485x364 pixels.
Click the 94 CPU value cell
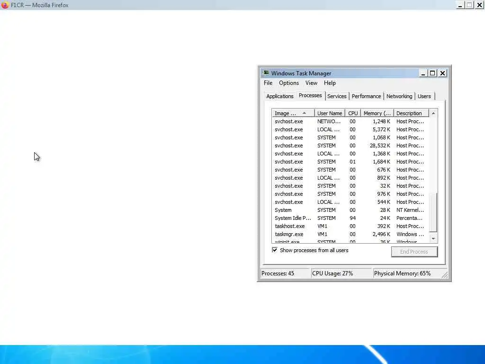coord(352,218)
